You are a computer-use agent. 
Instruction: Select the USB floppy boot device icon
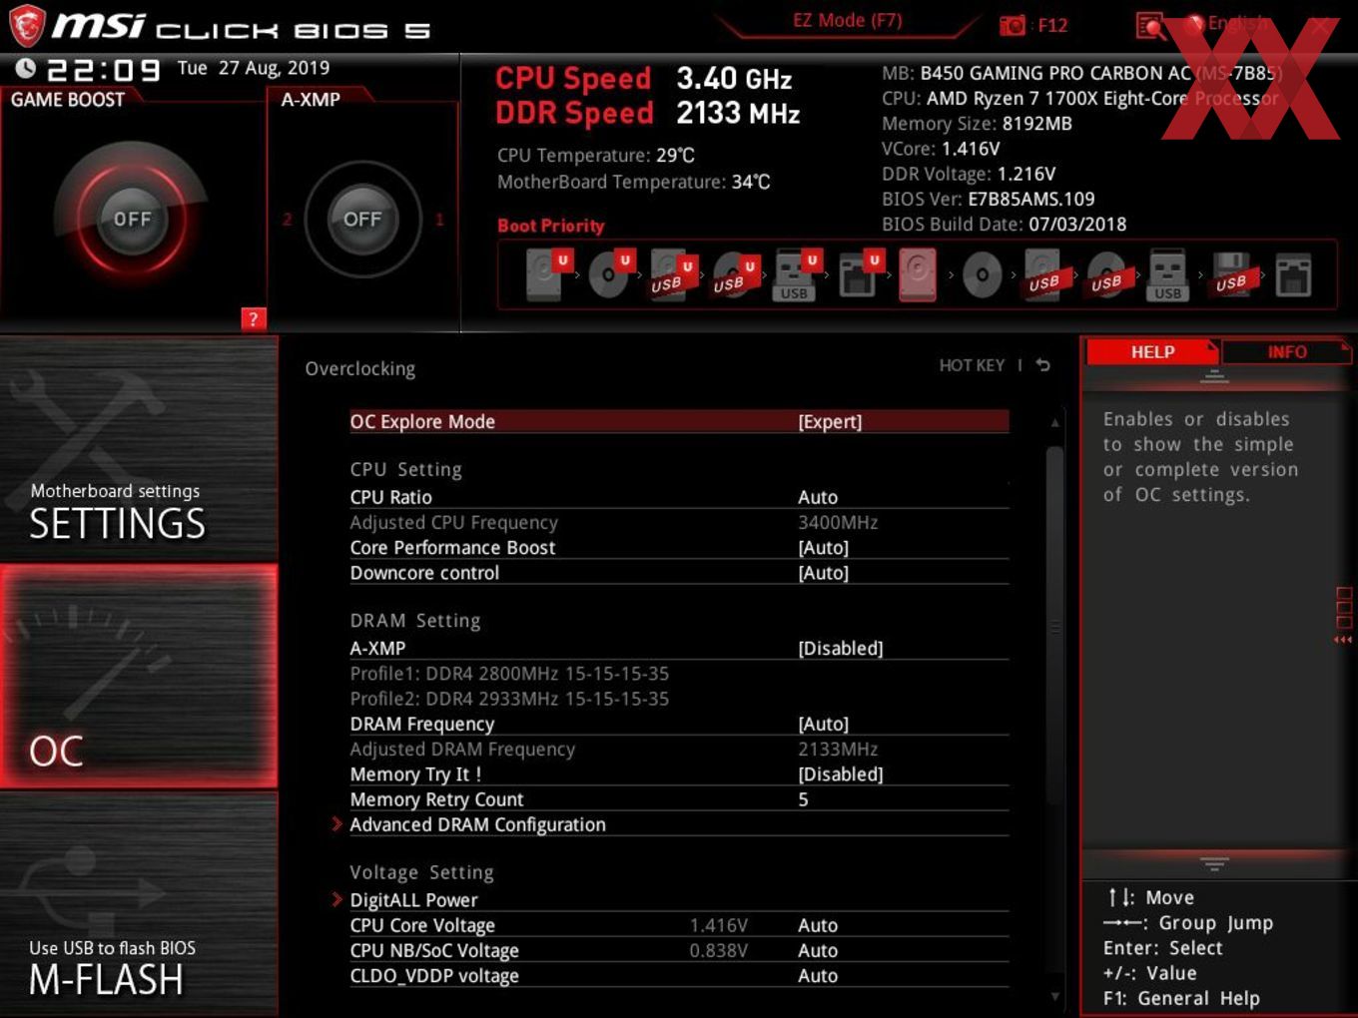click(x=1231, y=274)
